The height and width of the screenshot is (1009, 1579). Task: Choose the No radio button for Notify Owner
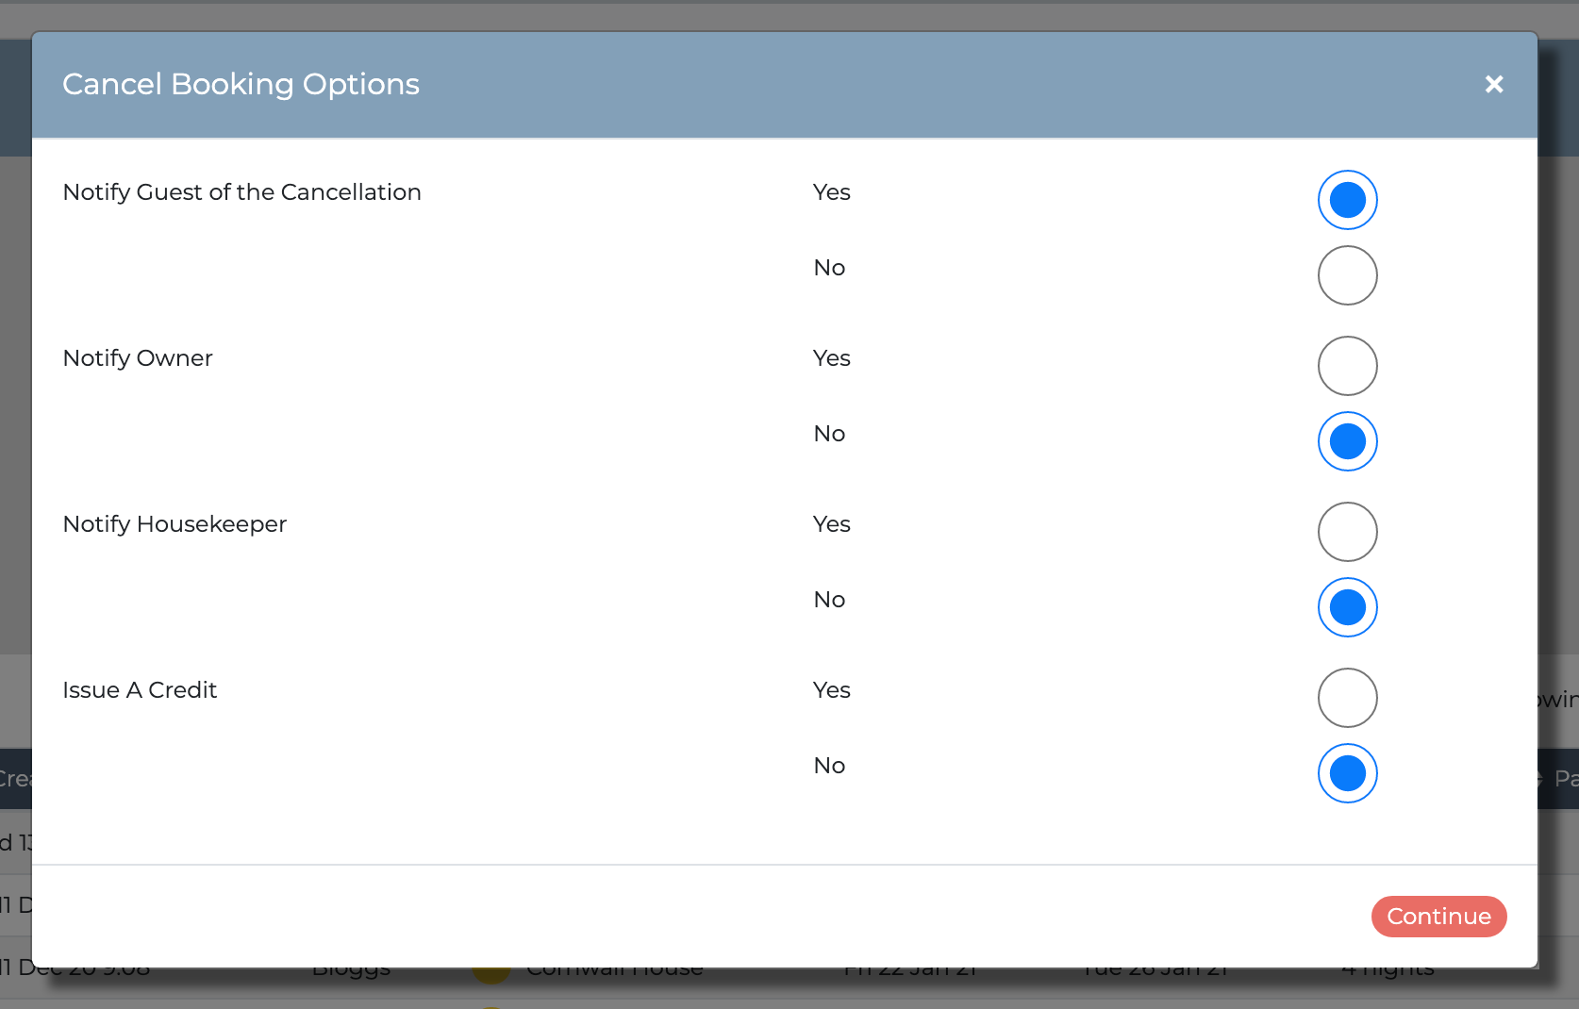[1347, 441]
